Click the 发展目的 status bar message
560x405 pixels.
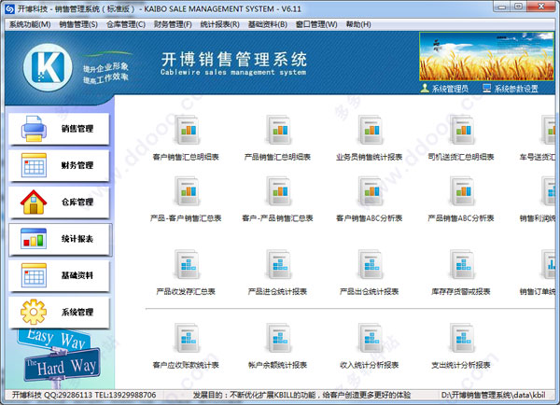coord(301,395)
